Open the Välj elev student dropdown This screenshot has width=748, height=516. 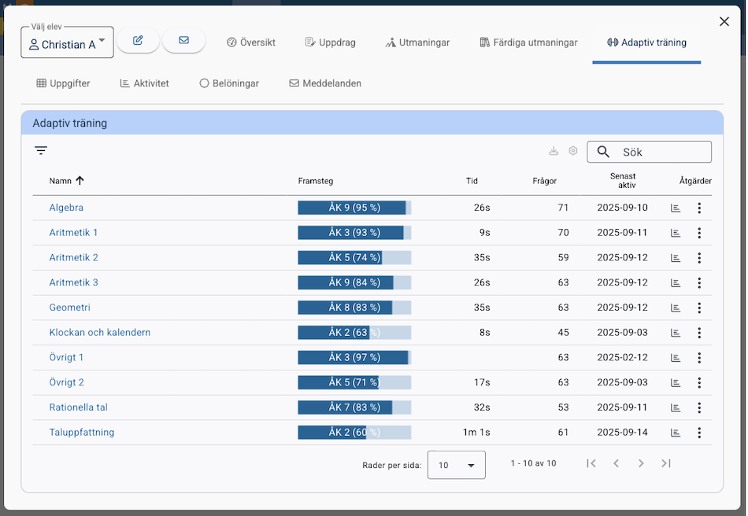point(67,44)
